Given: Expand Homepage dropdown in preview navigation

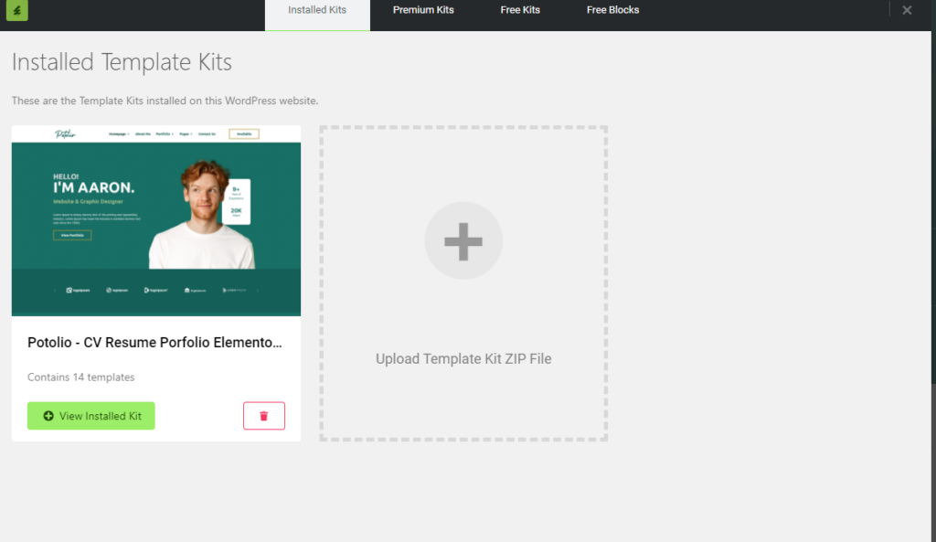Looking at the screenshot, I should tap(119, 134).
